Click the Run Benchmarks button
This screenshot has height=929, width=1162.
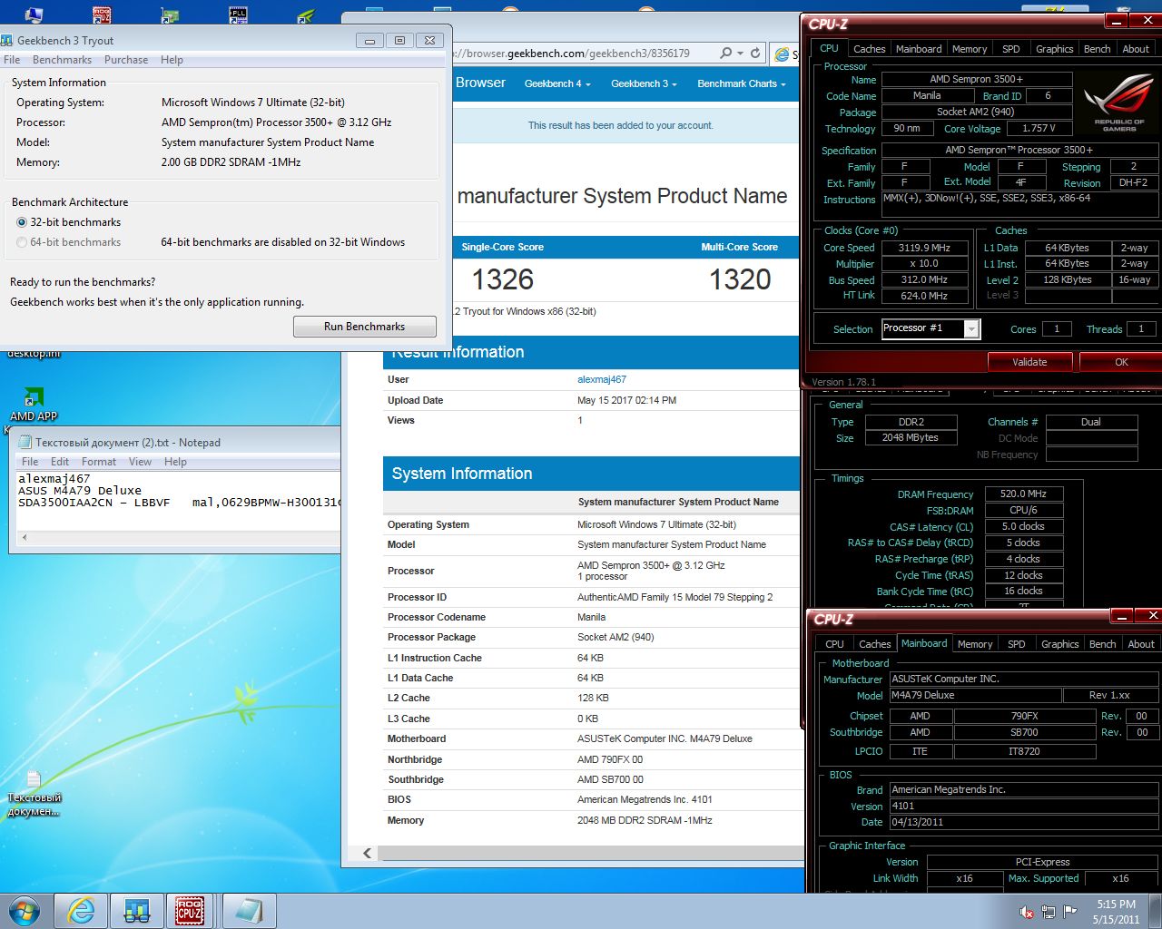click(365, 327)
